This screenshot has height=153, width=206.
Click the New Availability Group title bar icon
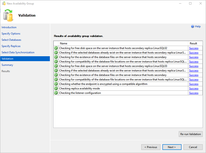click(x=4, y=3)
